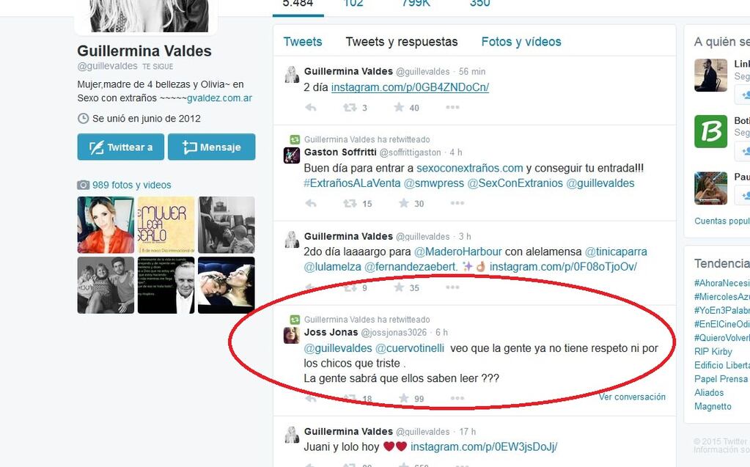
Task: Reply to Gaston Soffritti's tweet
Action: (311, 203)
